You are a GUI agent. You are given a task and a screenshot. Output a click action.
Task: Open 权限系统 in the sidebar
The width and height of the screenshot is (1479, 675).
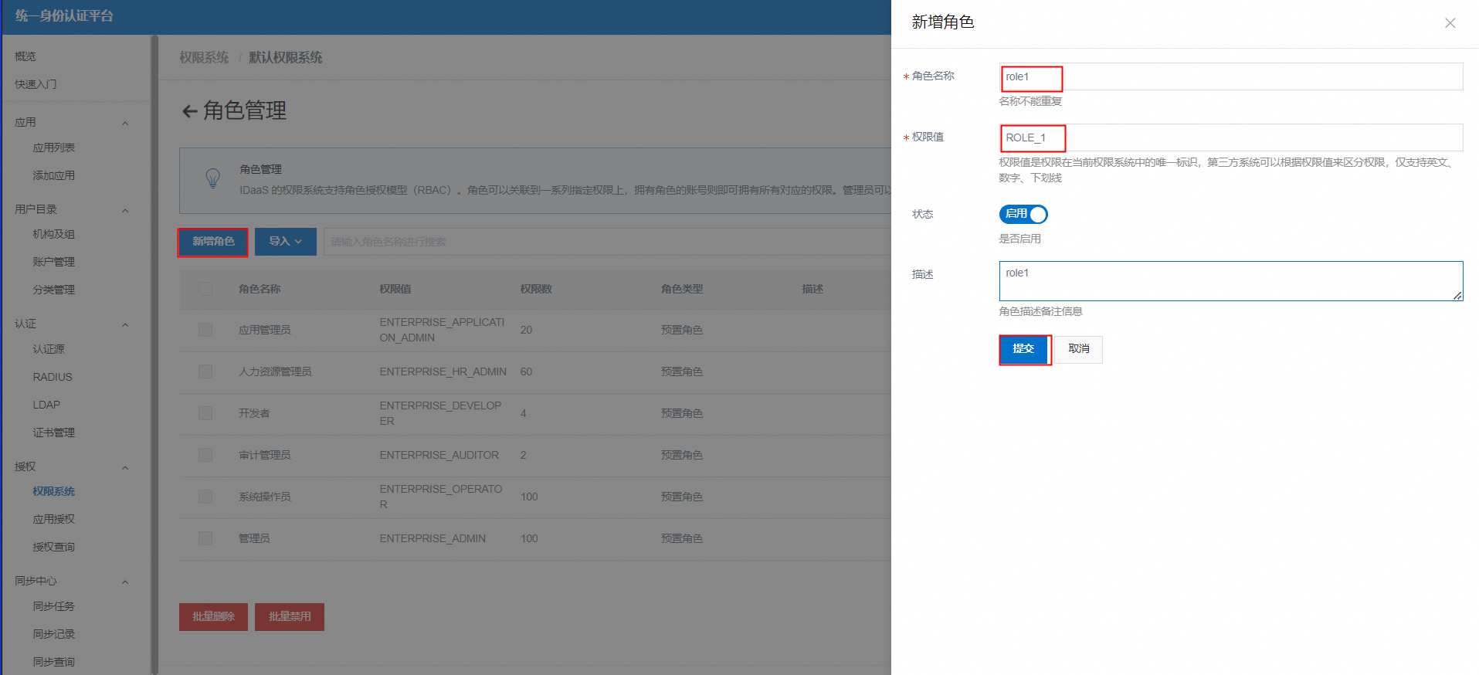click(53, 491)
